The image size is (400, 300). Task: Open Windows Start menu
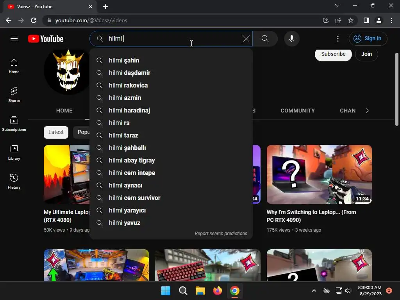pos(166,291)
